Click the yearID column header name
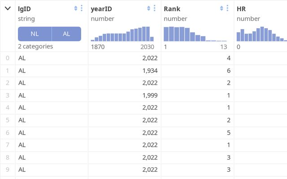 101,9
